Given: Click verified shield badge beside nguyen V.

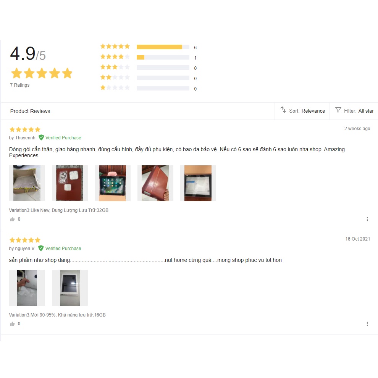Looking at the screenshot, I should (41, 248).
